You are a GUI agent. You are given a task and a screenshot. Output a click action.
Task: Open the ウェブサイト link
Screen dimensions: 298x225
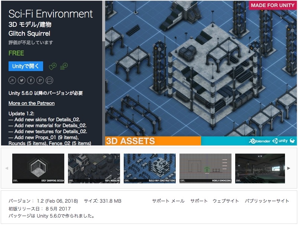226,201
